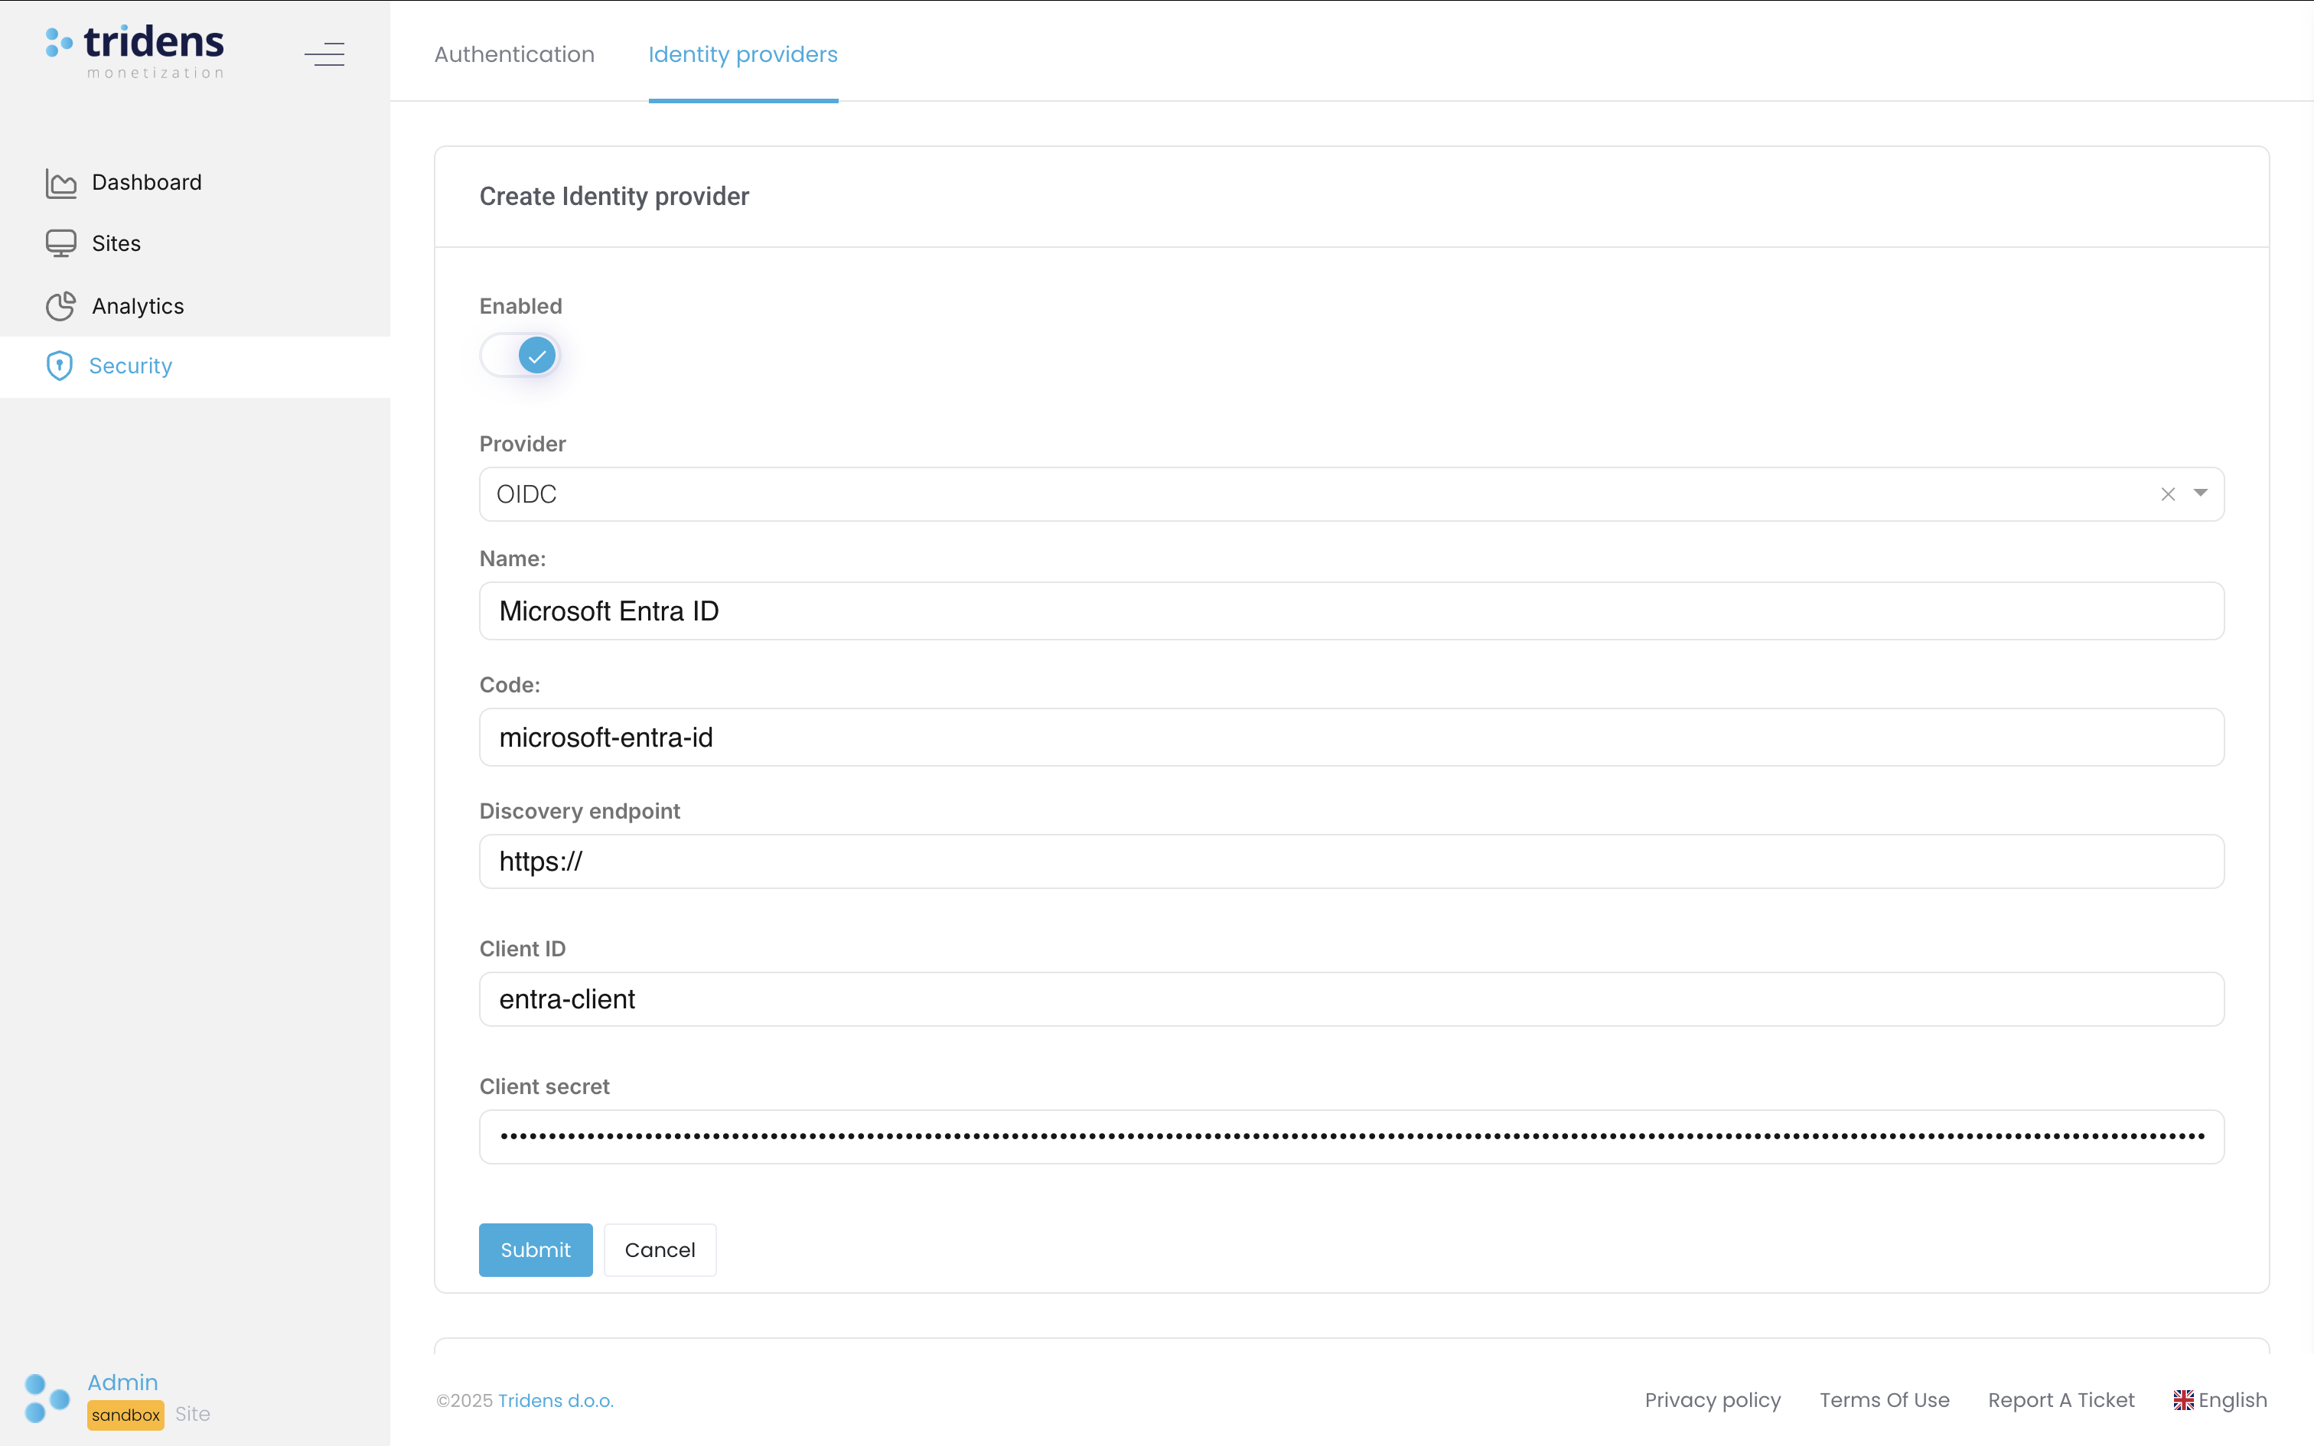Image resolution: width=2314 pixels, height=1446 pixels.
Task: Open the Privacy policy link
Action: [1712, 1399]
